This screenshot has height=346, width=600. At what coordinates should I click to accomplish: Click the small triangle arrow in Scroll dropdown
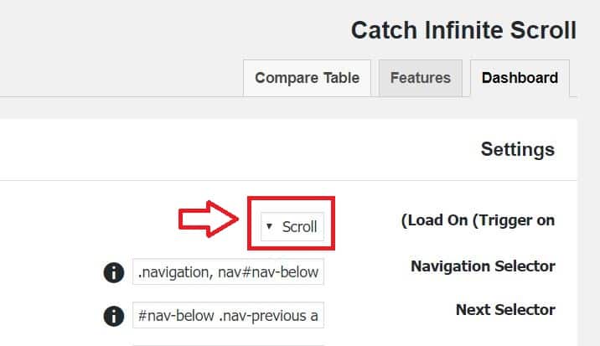point(269,226)
